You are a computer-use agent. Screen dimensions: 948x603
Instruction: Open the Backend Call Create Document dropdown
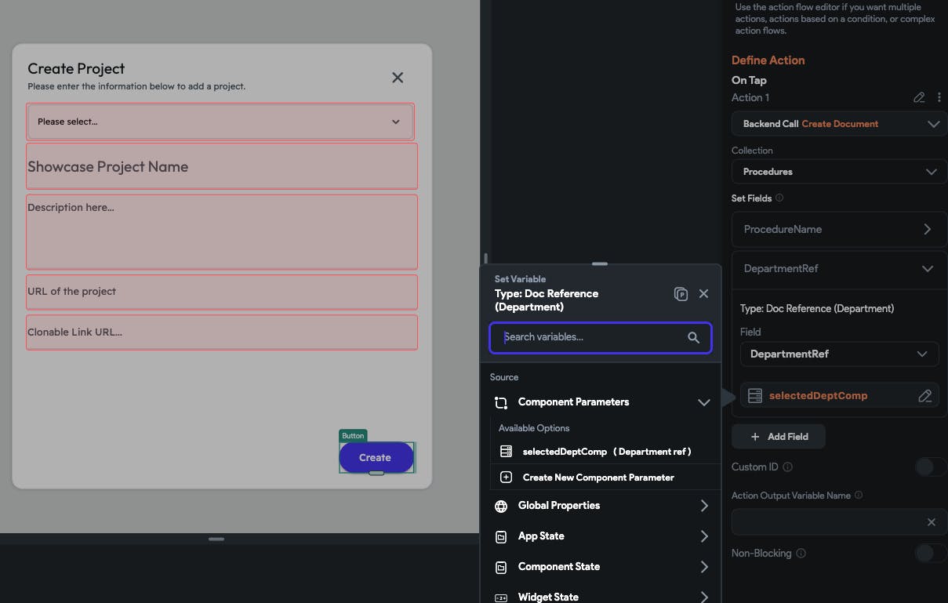tap(838, 124)
